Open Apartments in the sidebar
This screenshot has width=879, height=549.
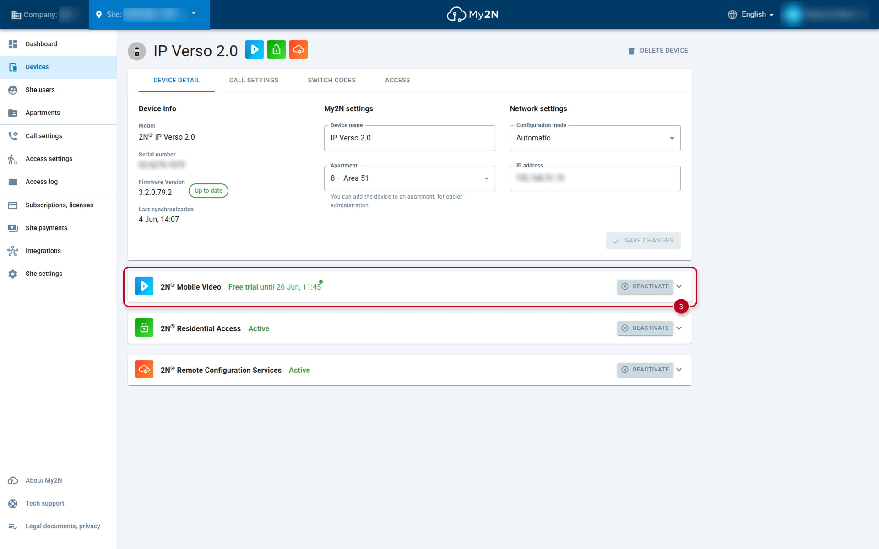click(58, 113)
